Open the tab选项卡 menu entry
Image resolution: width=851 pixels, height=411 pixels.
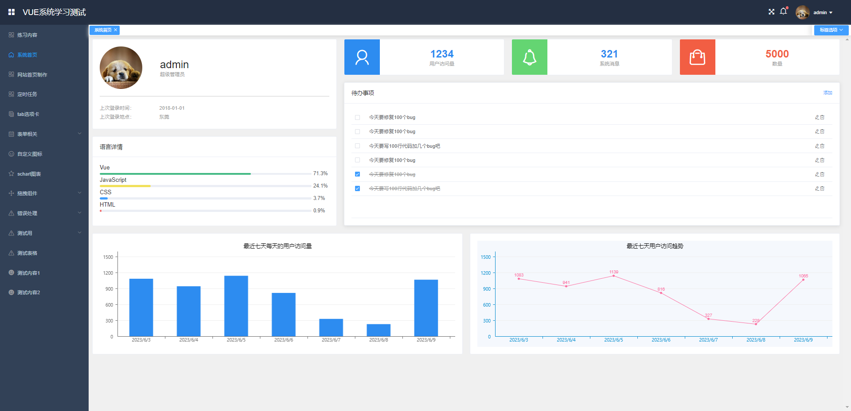point(44,114)
